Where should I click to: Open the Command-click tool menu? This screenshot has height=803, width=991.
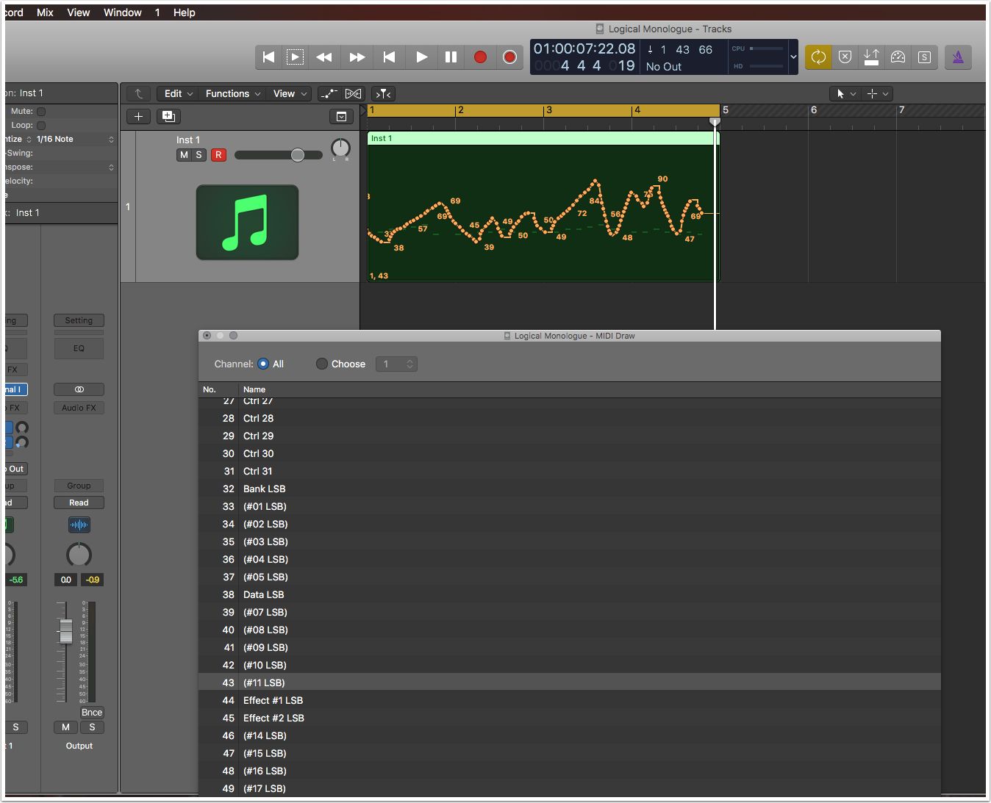[x=878, y=94]
